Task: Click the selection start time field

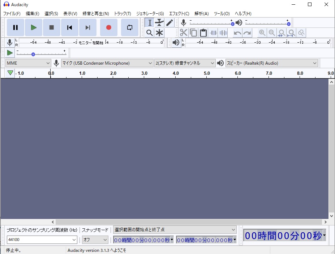Action: (x=142, y=240)
